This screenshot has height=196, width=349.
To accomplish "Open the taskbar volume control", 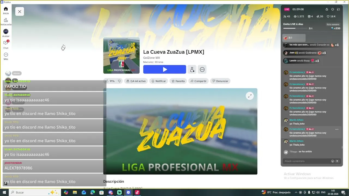I will coord(318,192).
